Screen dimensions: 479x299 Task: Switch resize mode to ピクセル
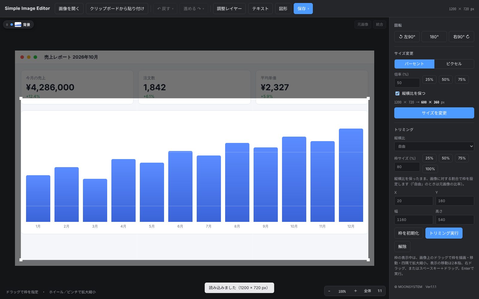(x=454, y=64)
